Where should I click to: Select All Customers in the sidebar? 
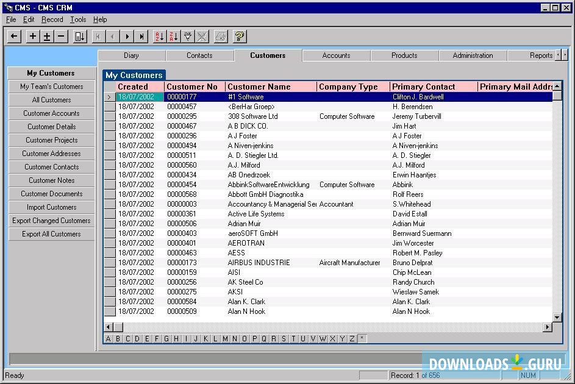point(51,99)
